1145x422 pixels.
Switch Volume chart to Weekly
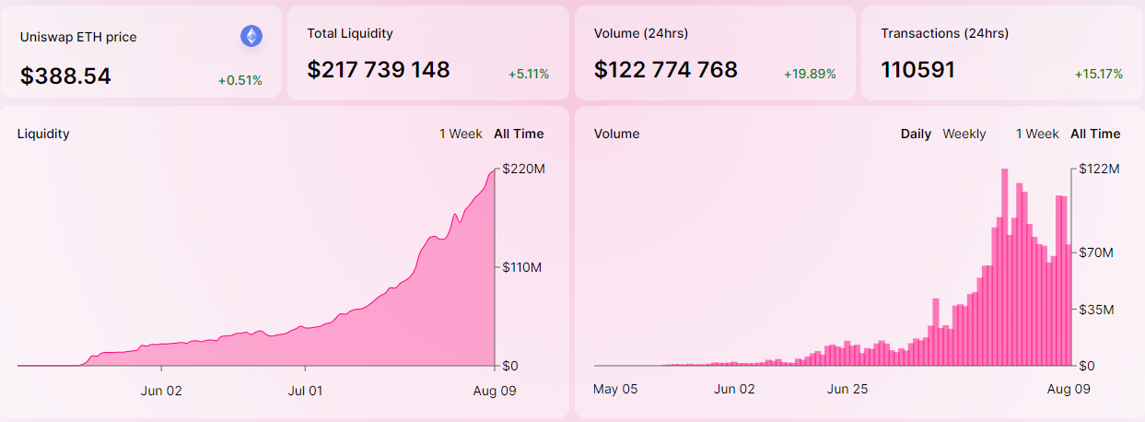click(964, 134)
